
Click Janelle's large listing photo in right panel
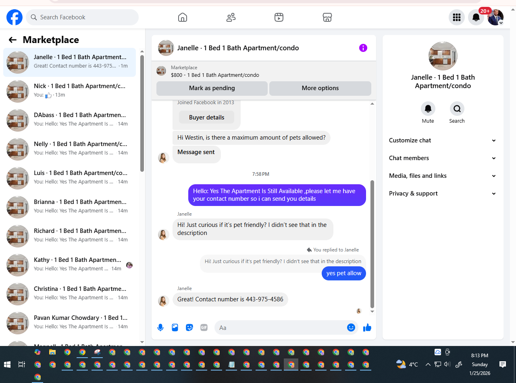click(x=443, y=56)
